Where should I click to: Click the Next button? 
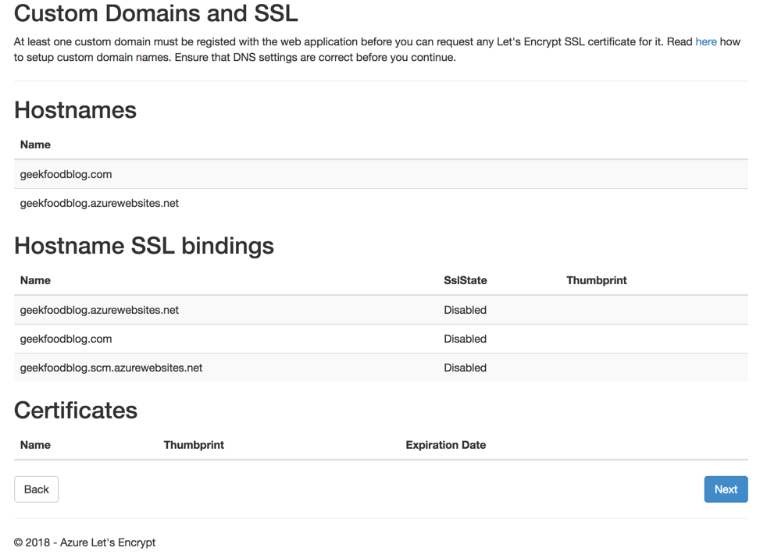(725, 489)
